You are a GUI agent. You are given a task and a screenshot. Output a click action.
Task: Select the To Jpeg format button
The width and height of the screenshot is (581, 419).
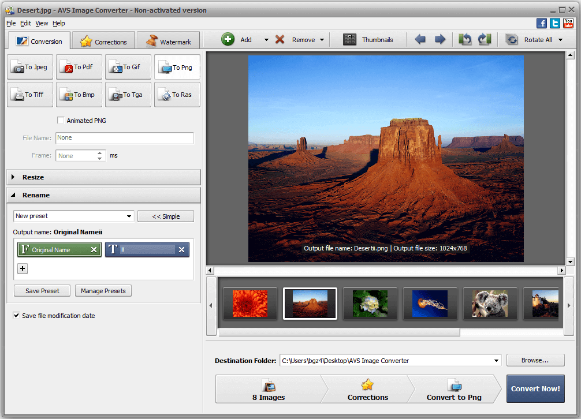click(30, 67)
